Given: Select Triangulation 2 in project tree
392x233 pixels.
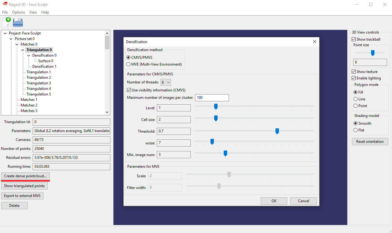Looking at the screenshot, I should 39,78.
